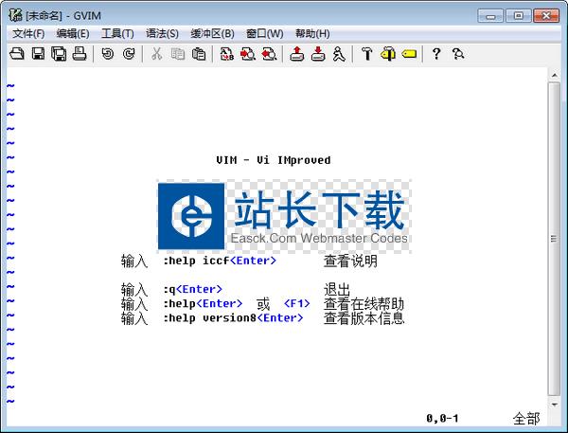Click the Load session icon
This screenshot has width=568, height=433.
[x=296, y=54]
